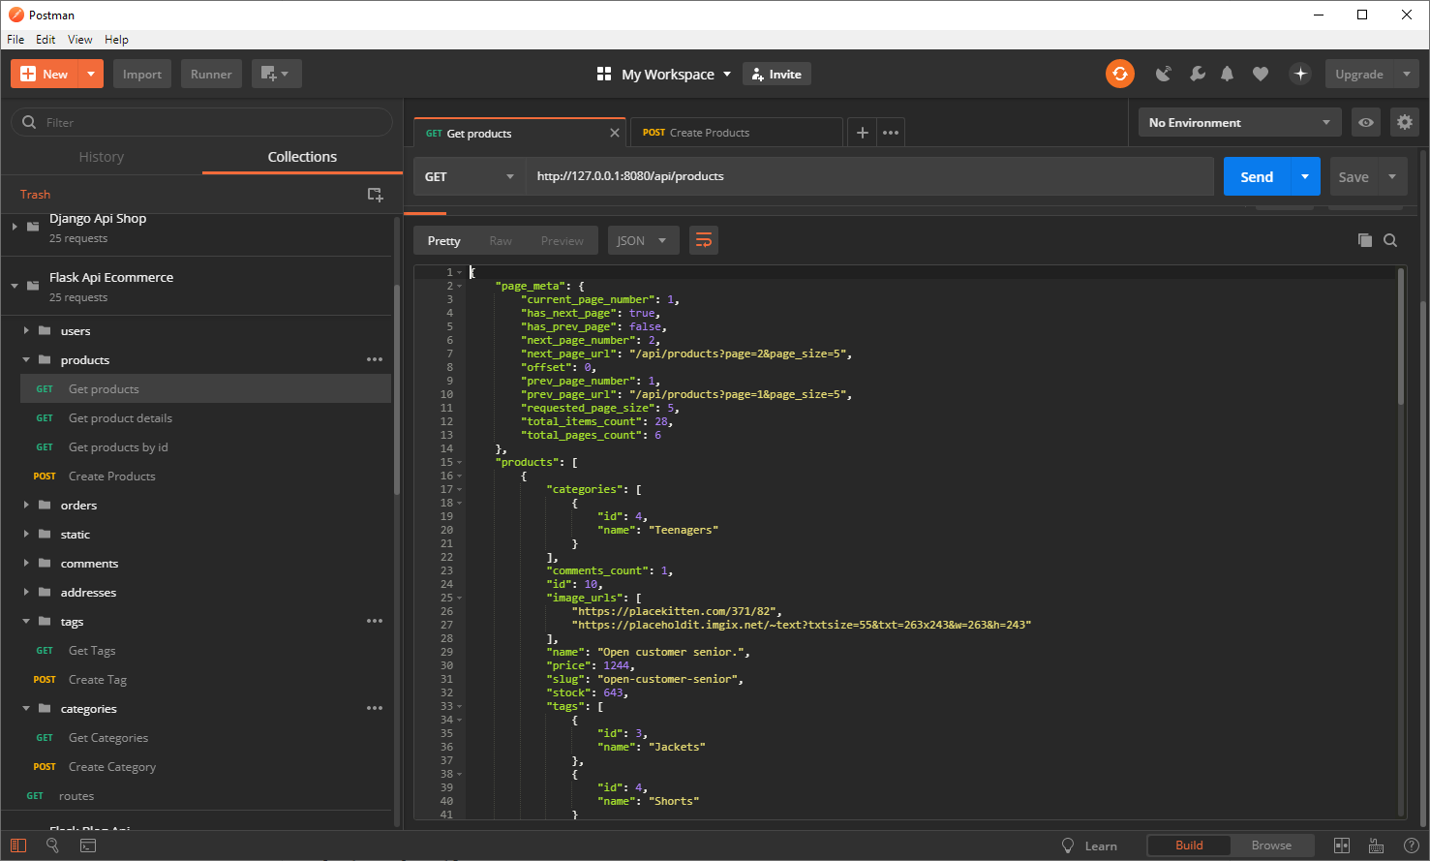
Task: Open new window icon button
Action: (277, 74)
